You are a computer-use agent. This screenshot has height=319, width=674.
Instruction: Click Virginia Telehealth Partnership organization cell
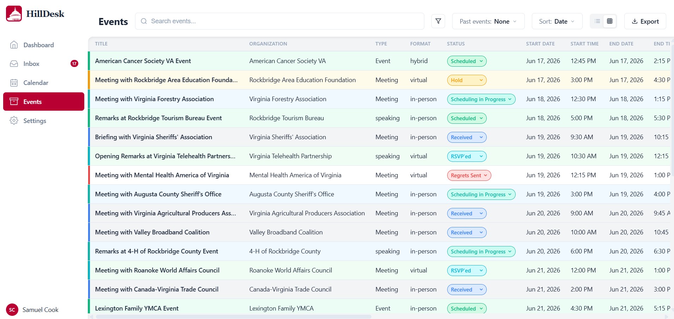[291, 156]
